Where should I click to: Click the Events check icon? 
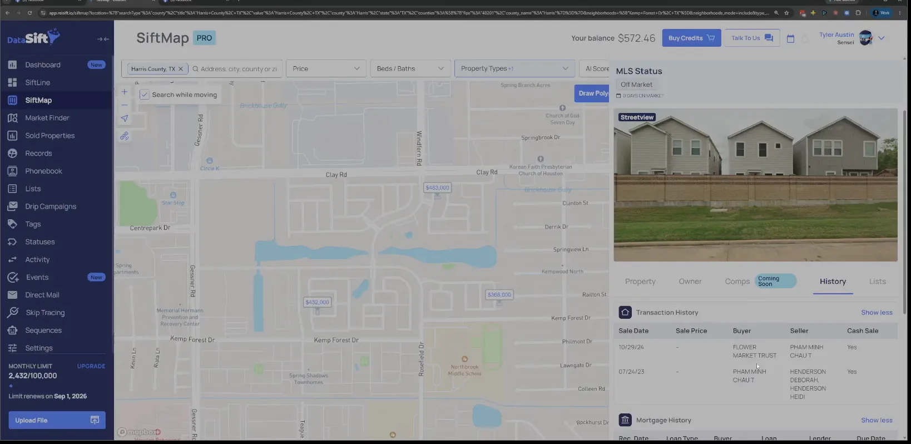[13, 277]
